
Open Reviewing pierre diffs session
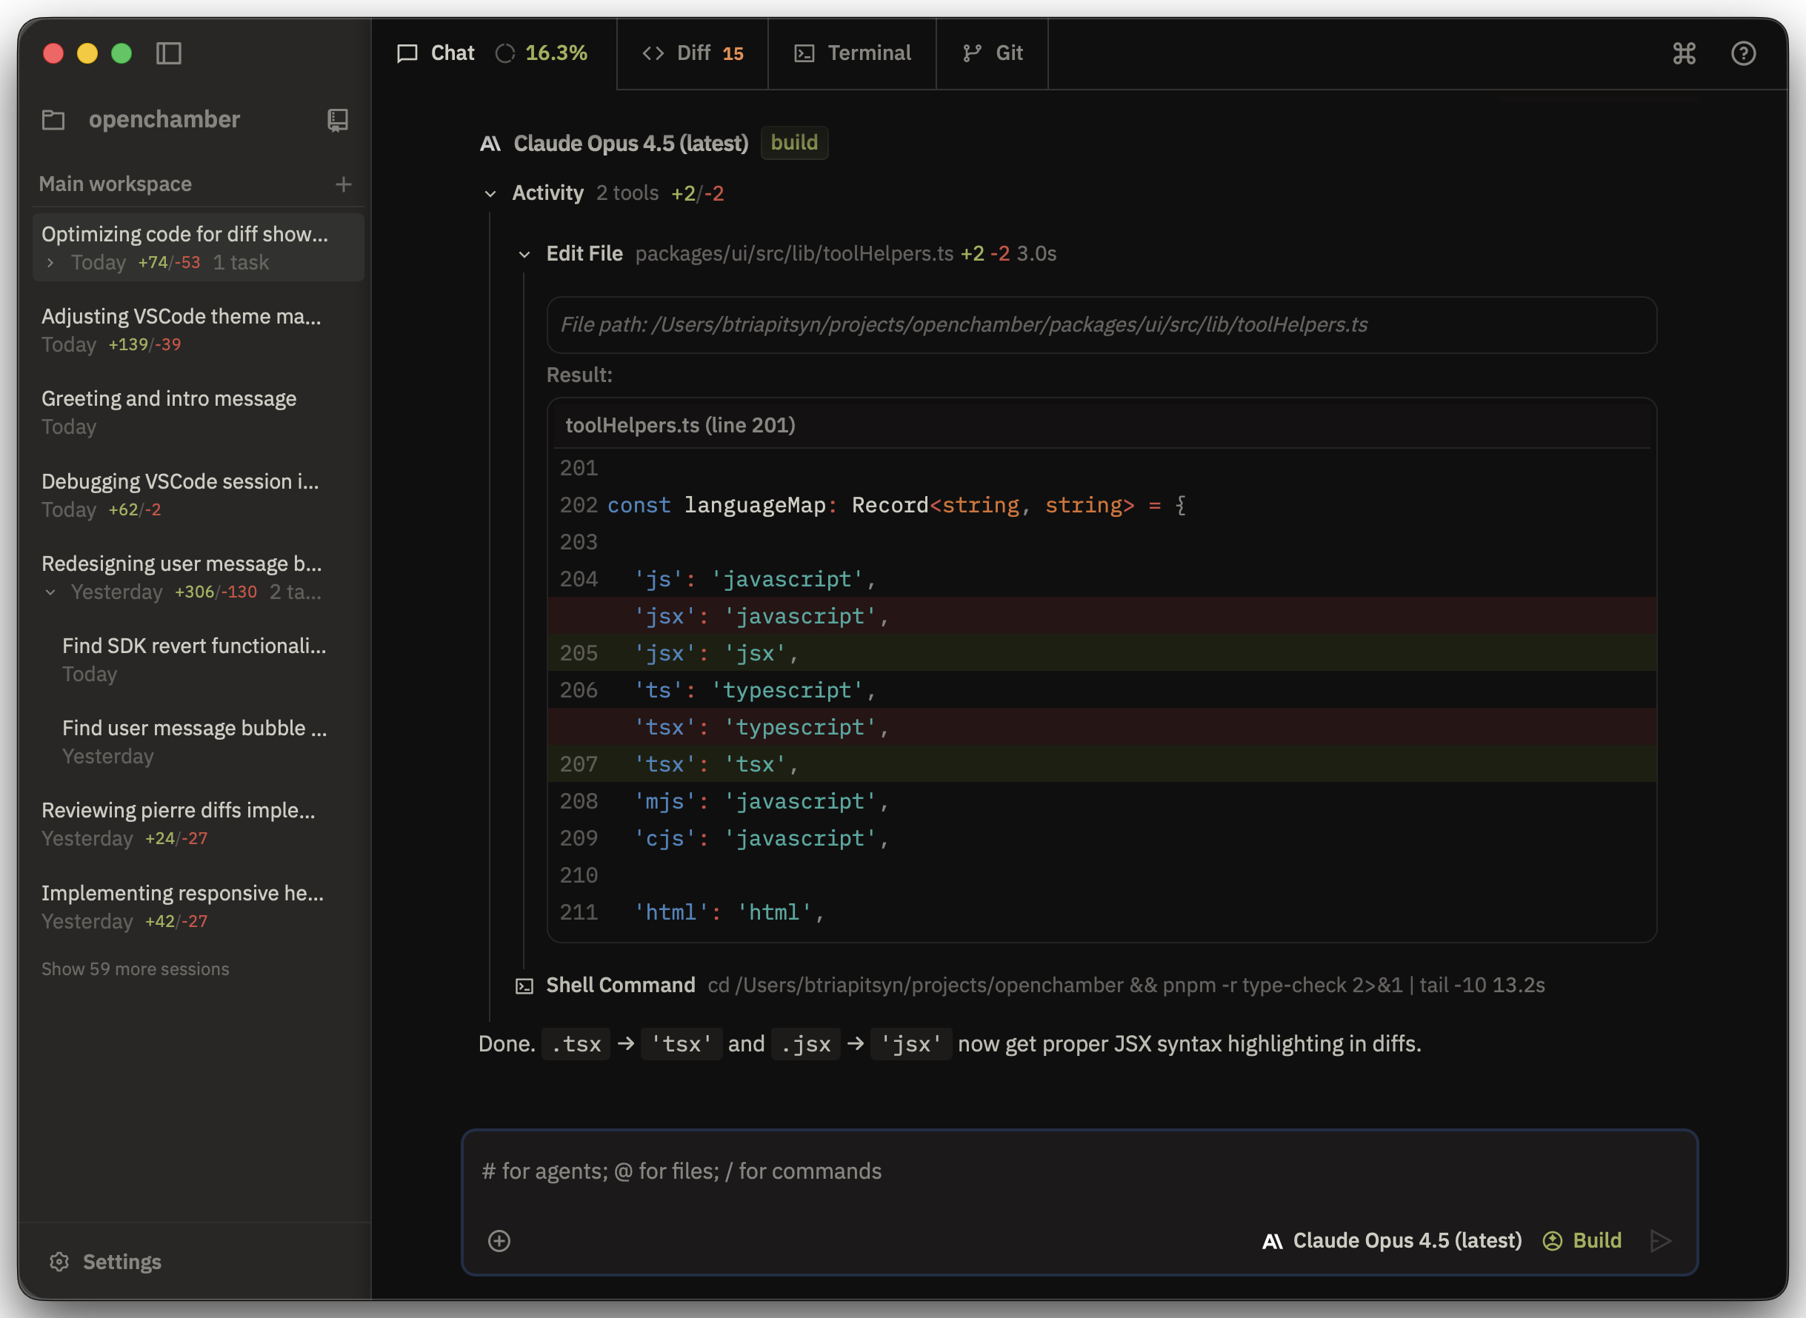click(198, 823)
